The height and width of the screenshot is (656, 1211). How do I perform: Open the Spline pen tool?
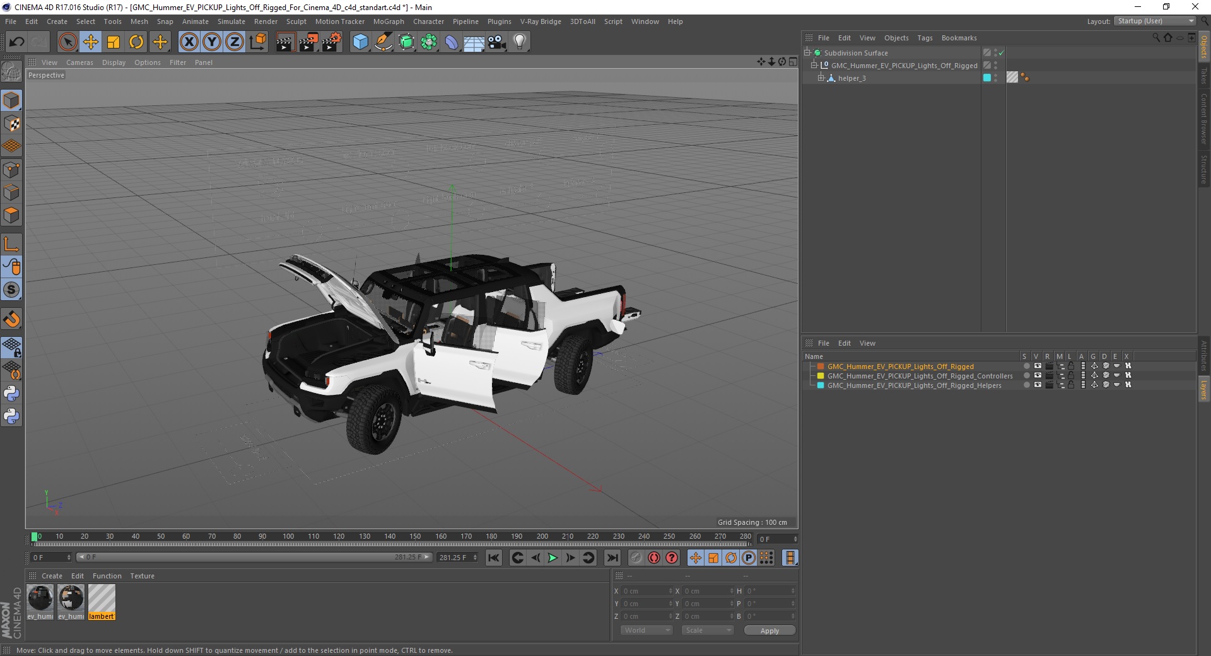coord(383,42)
